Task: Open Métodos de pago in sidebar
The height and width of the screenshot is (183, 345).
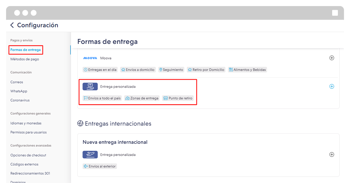Action: [25, 59]
